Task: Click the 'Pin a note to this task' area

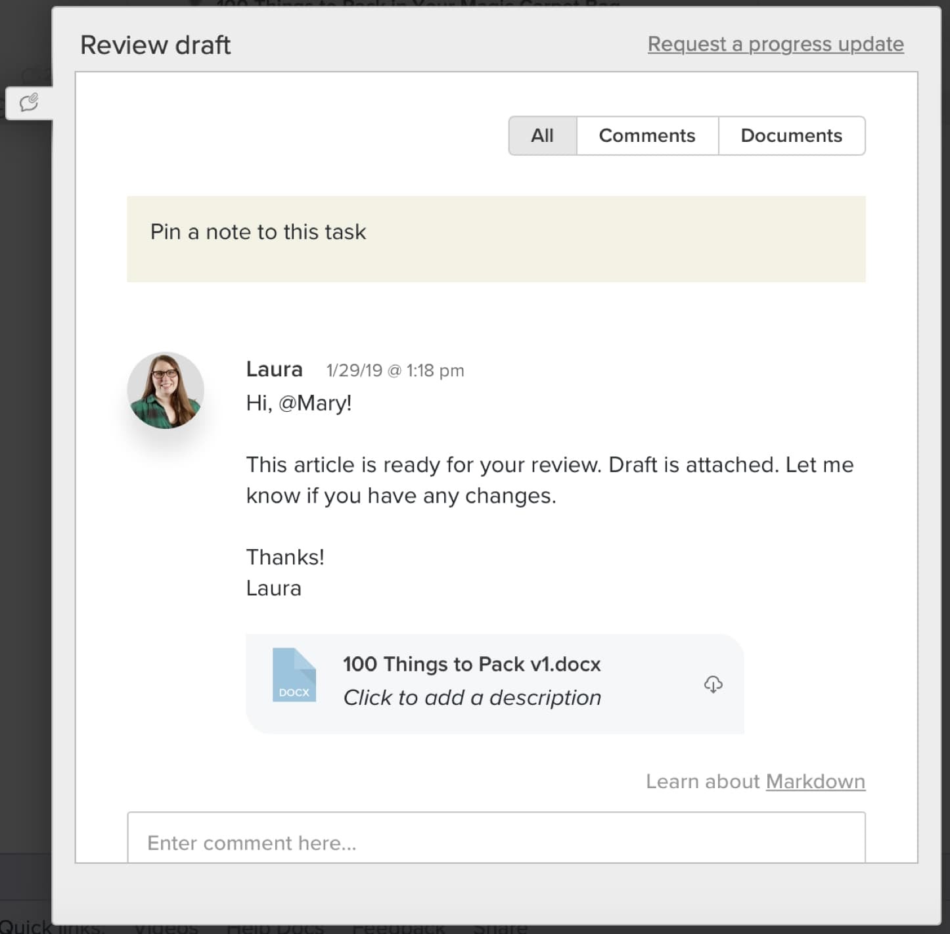Action: pos(495,238)
